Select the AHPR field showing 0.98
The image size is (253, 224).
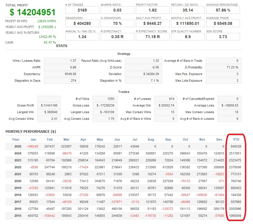click(x=61, y=67)
